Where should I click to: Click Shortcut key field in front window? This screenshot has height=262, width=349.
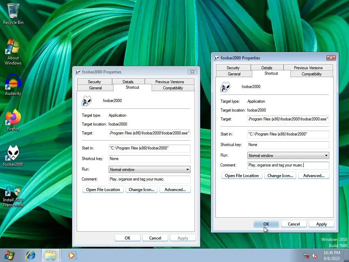(x=288, y=145)
